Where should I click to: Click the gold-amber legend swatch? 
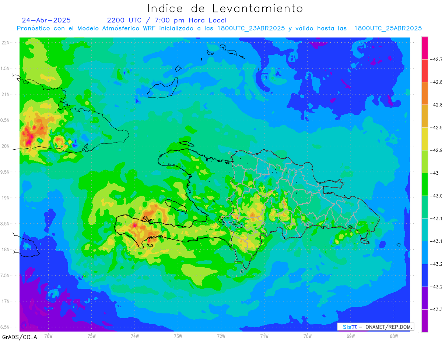pos(425,116)
